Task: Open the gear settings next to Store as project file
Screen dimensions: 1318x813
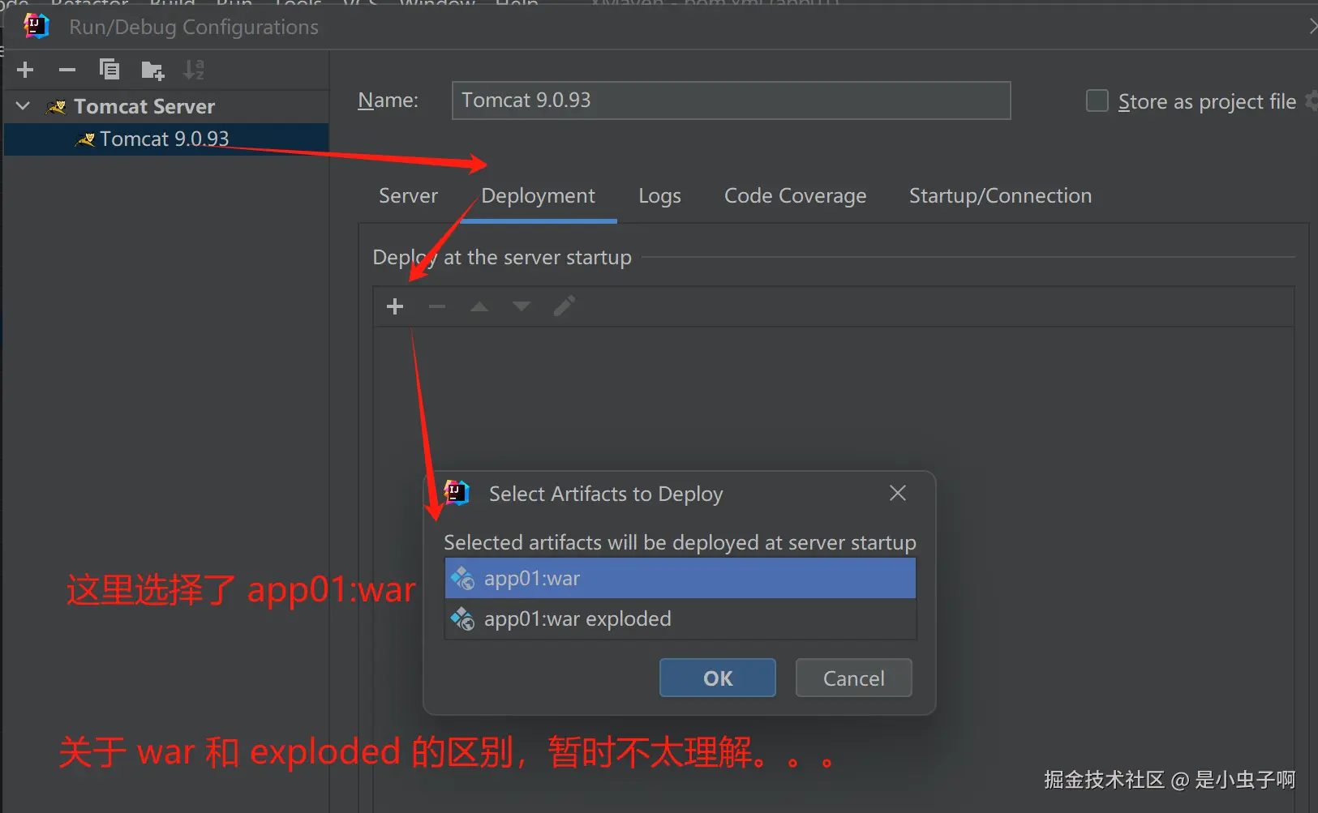Action: pos(1312,101)
